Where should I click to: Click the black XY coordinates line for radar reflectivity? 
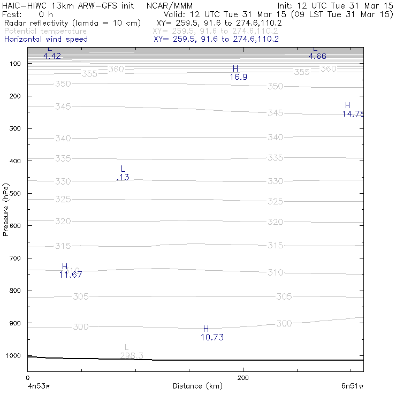click(219, 23)
